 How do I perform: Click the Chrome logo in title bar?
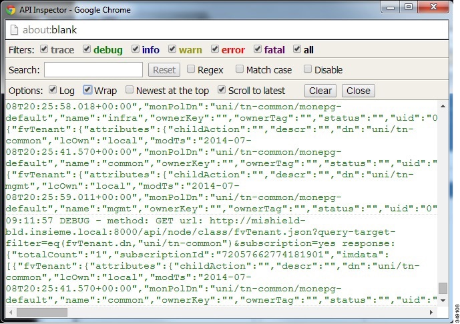point(11,10)
